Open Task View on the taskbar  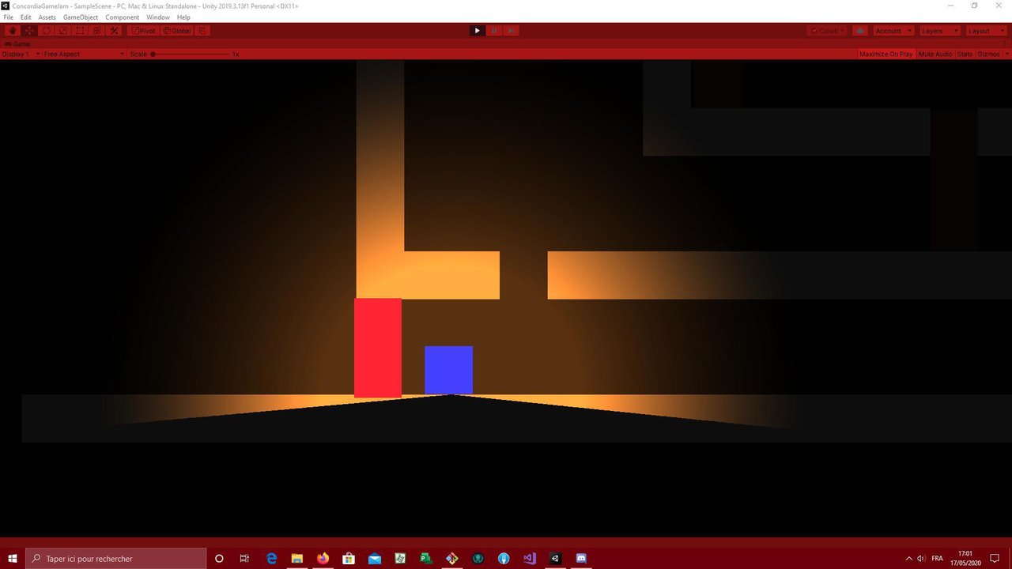pos(244,558)
